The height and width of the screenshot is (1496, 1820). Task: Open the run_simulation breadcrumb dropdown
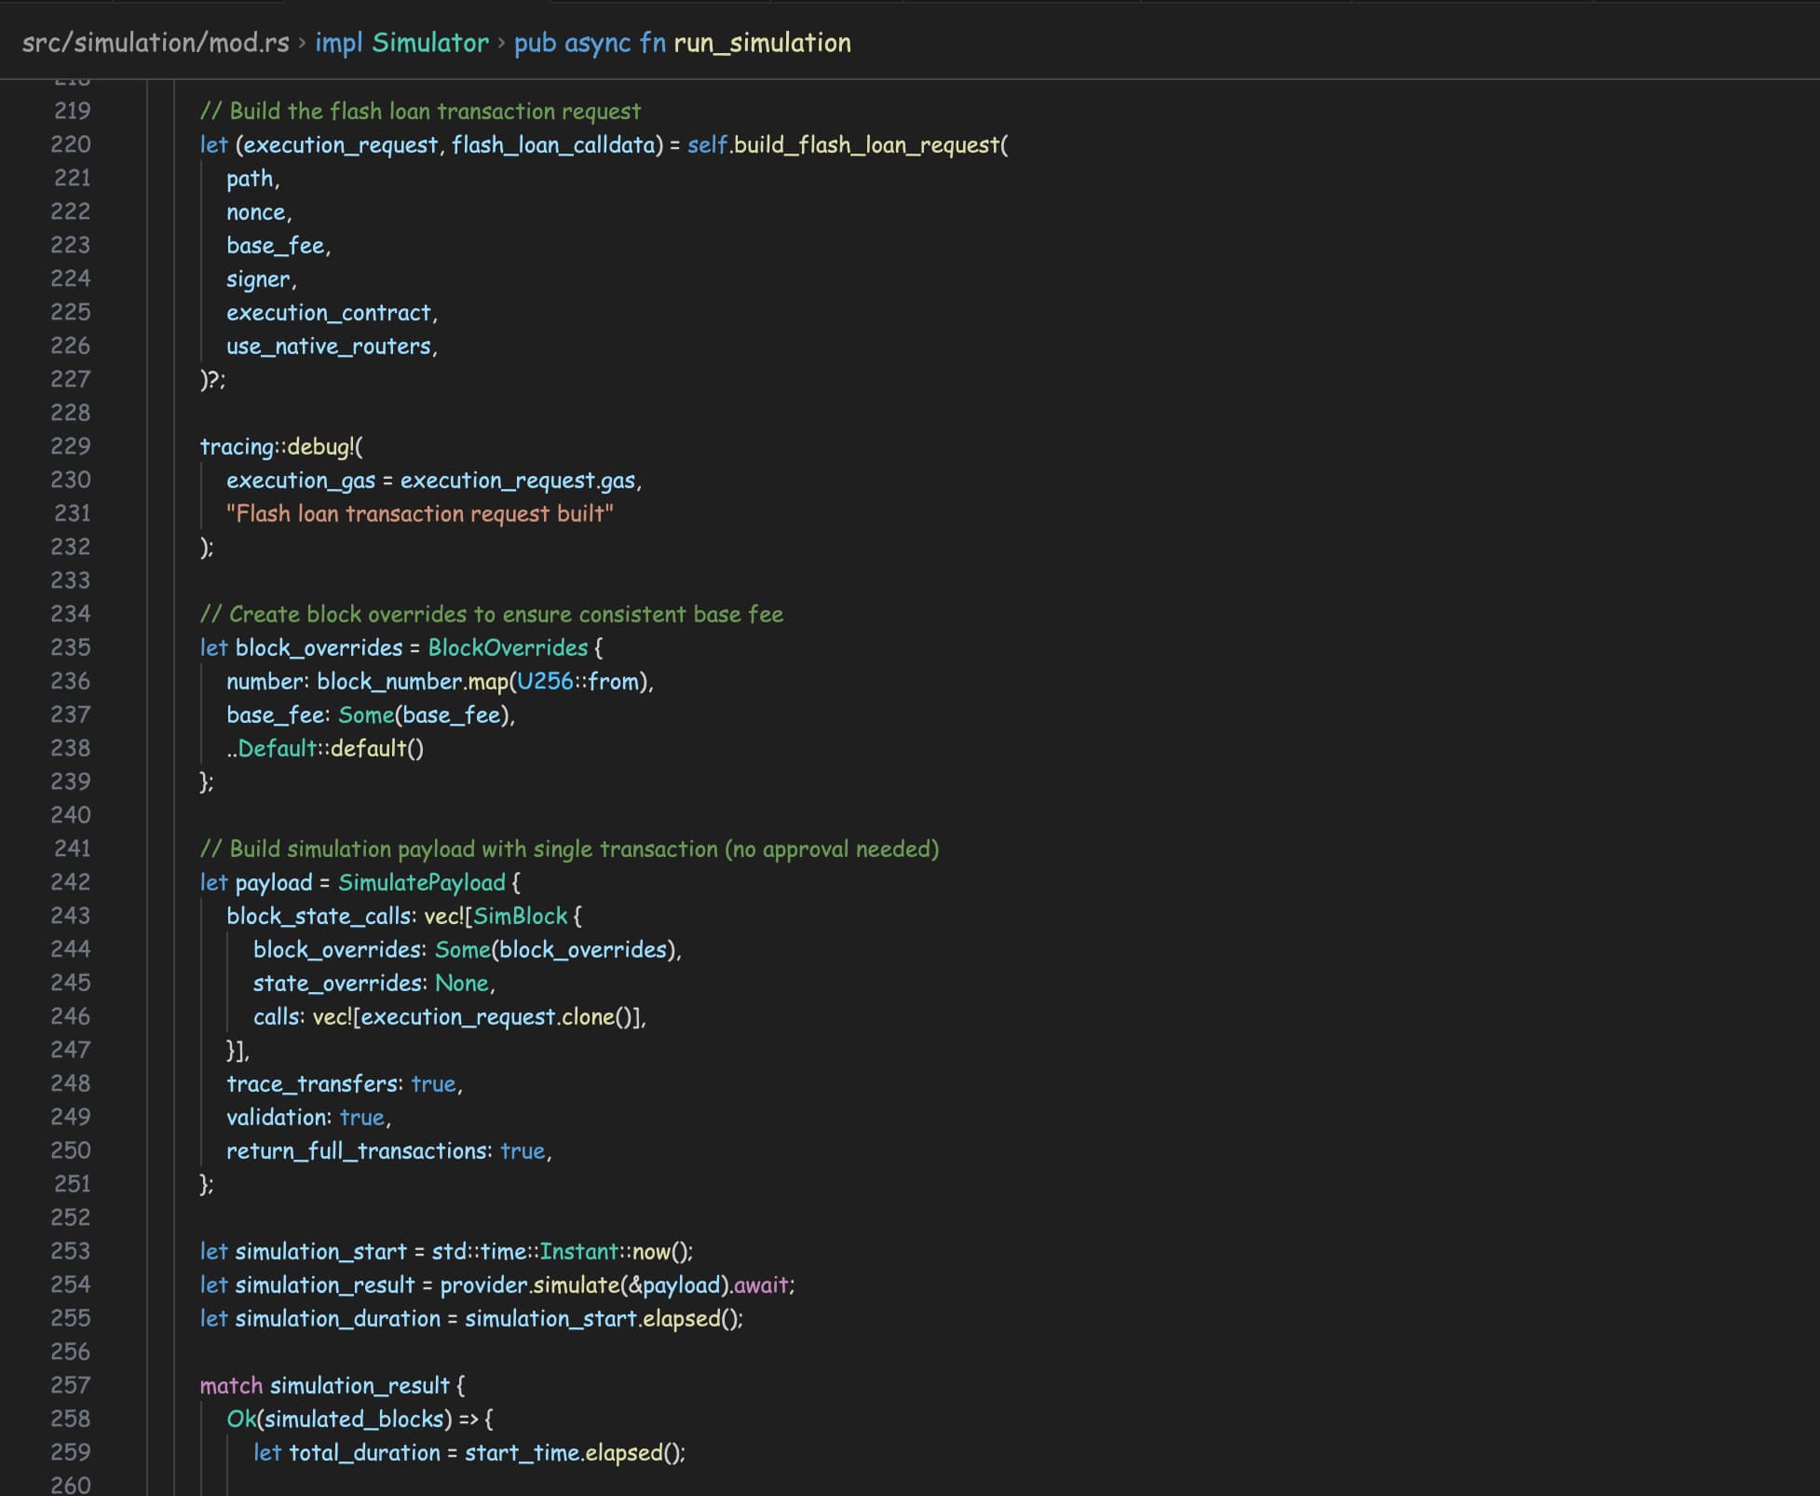coord(761,42)
